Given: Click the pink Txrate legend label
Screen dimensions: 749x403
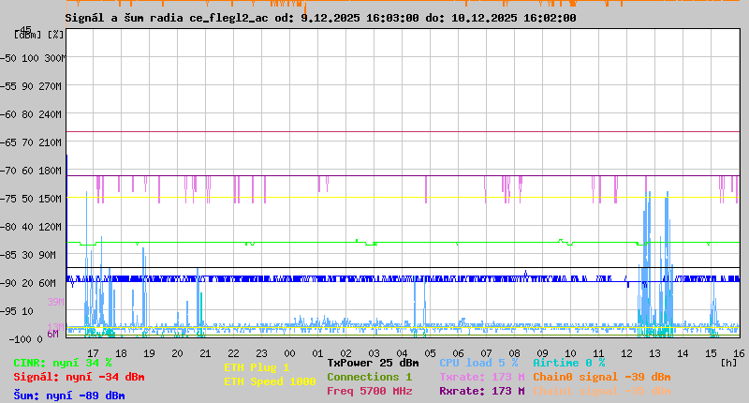Looking at the screenshot, I should [481, 377].
